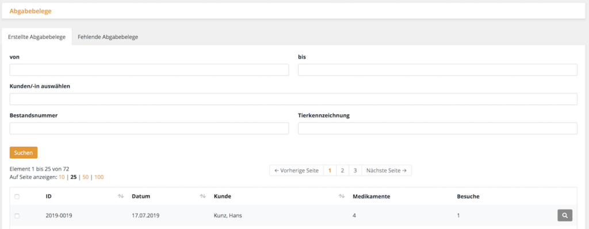Screen dimensions: 589x229
Task: Check the select-all checkbox in table header
Action: coord(17,196)
